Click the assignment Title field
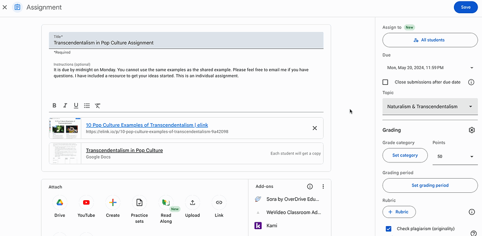Viewport: 482px width, 236px height. [186, 43]
